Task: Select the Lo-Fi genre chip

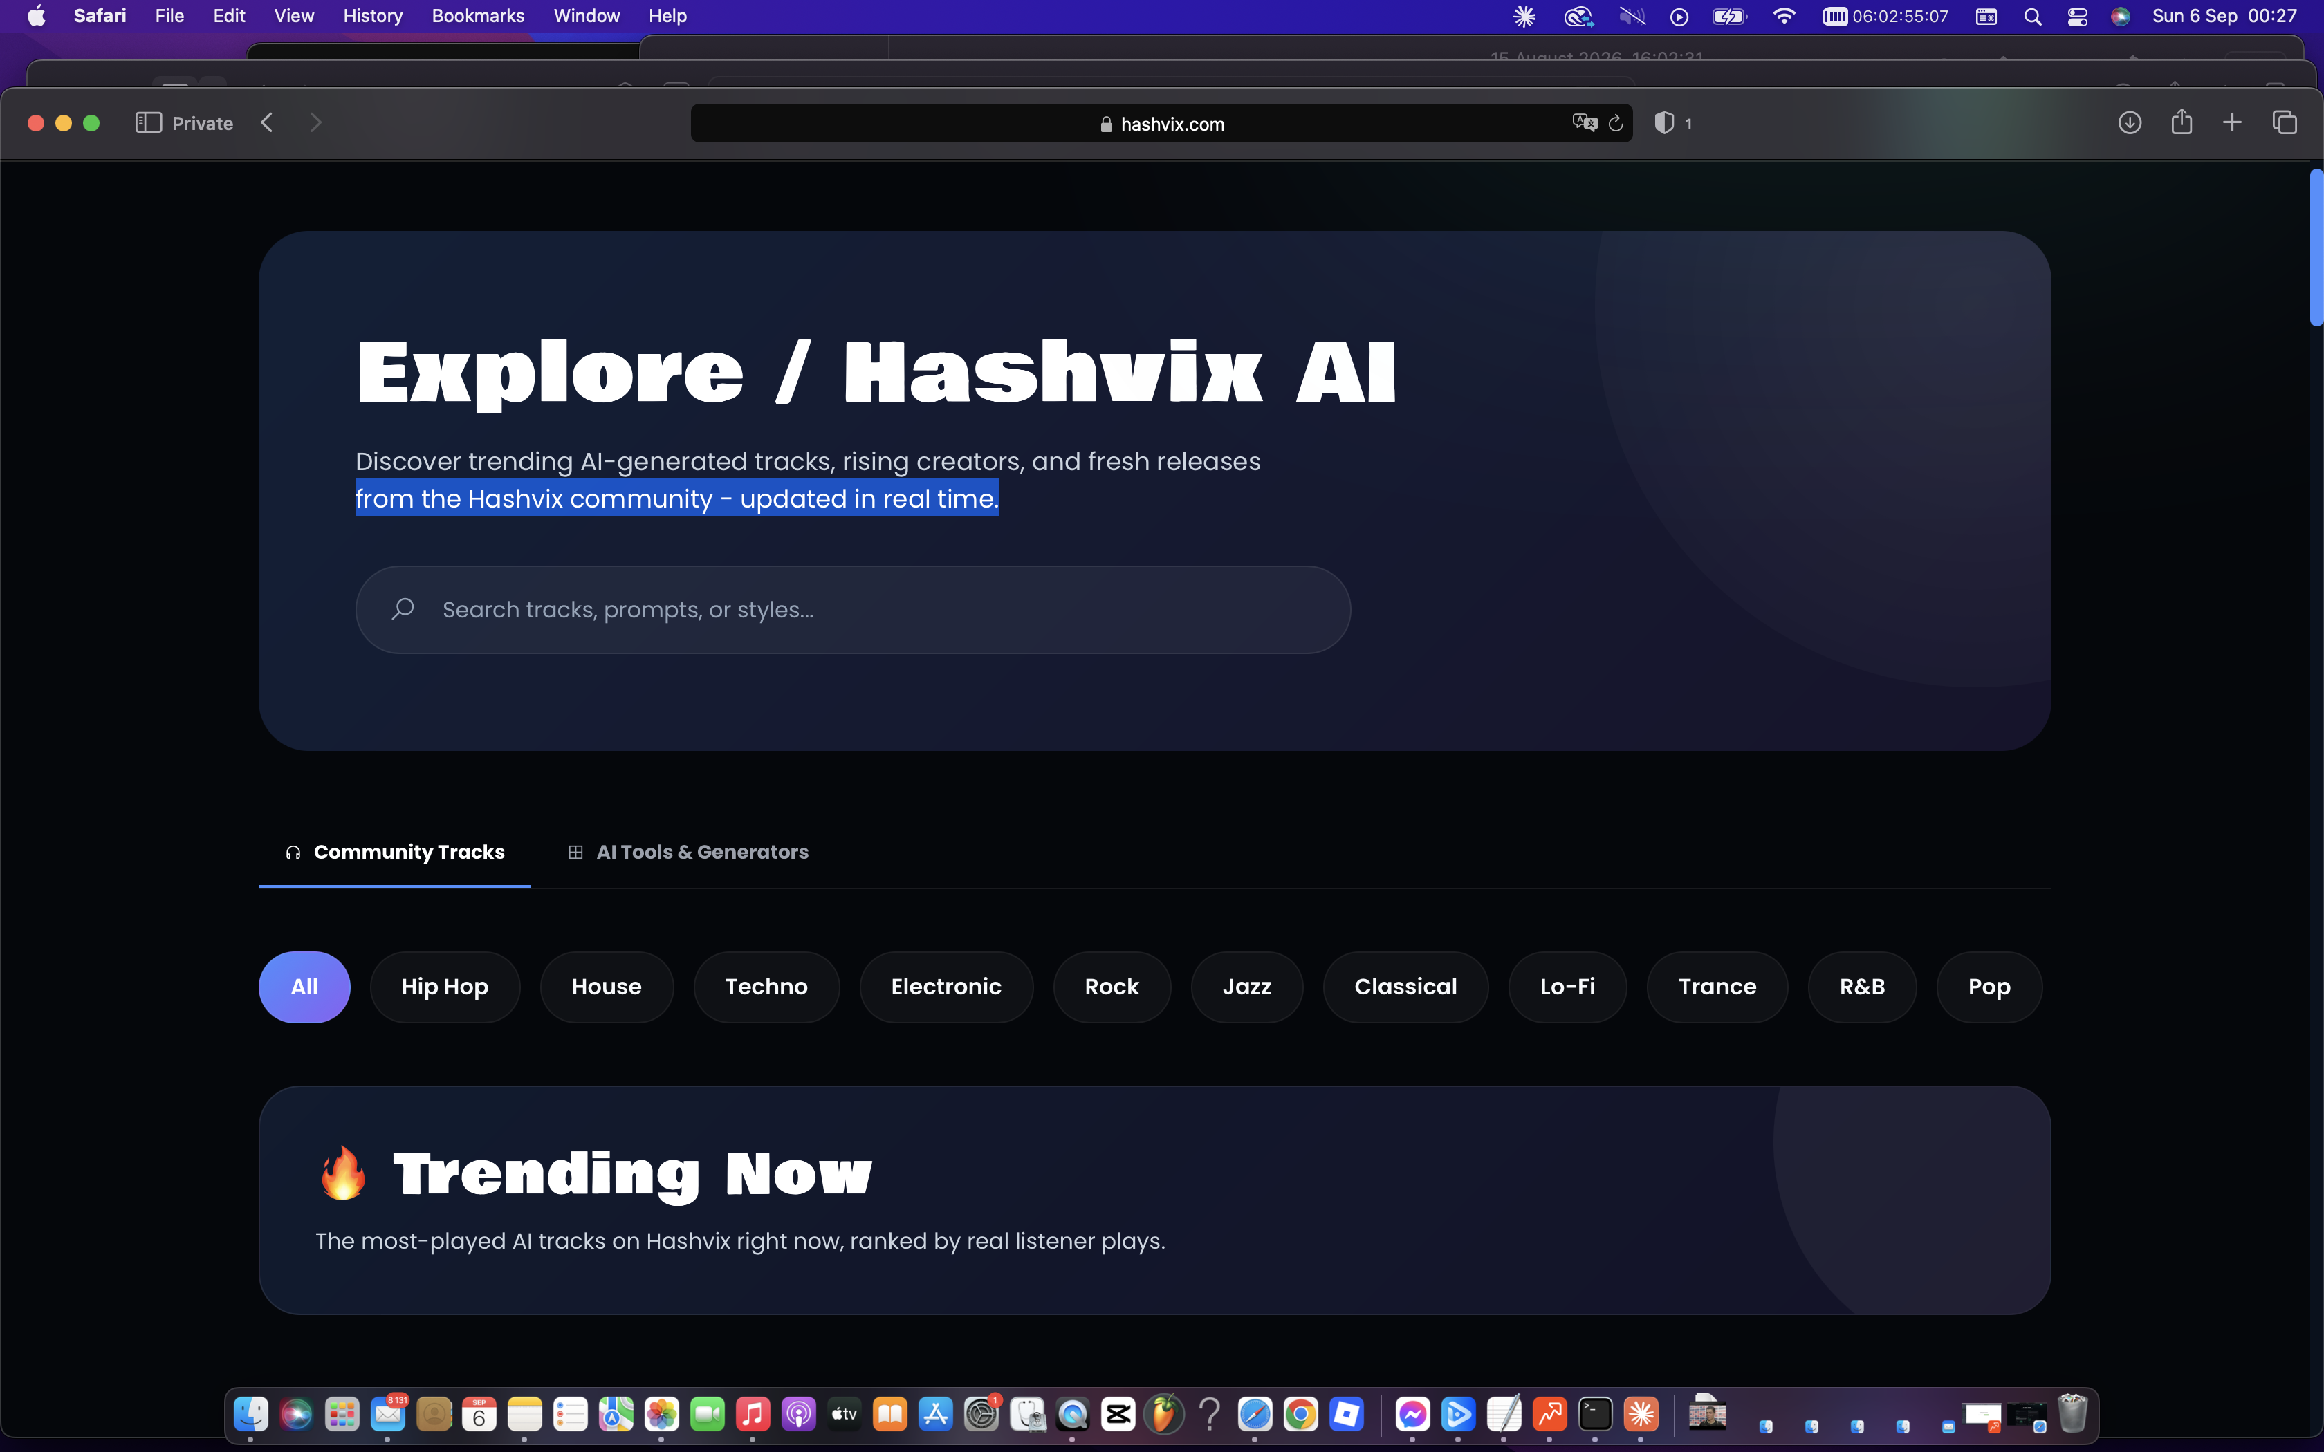Action: point(1567,987)
